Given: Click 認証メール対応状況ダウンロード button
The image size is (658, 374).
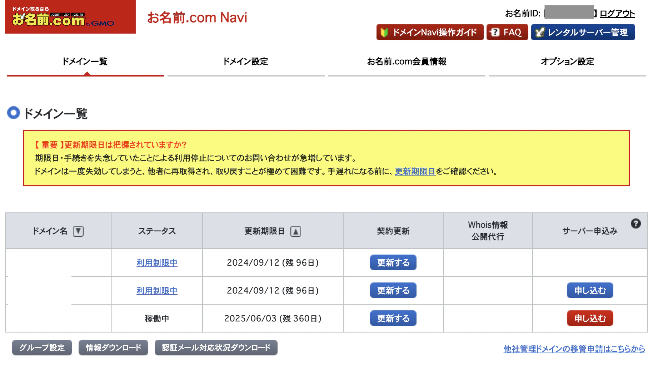Looking at the screenshot, I should pos(216,348).
